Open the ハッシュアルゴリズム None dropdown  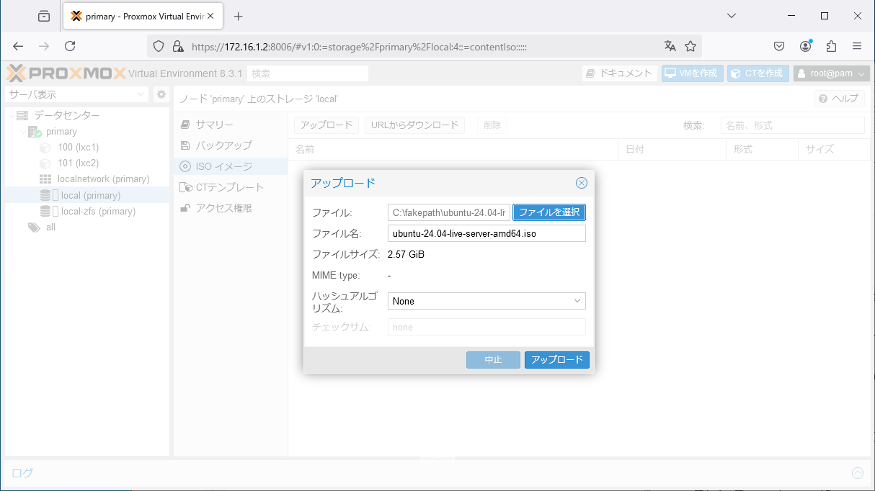point(487,301)
